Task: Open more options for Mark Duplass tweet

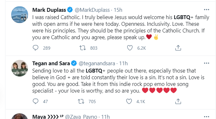Action: pyautogui.click(x=206, y=10)
